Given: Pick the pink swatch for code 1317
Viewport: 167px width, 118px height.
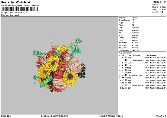Looking at the screenshot, I should coord(126,73).
